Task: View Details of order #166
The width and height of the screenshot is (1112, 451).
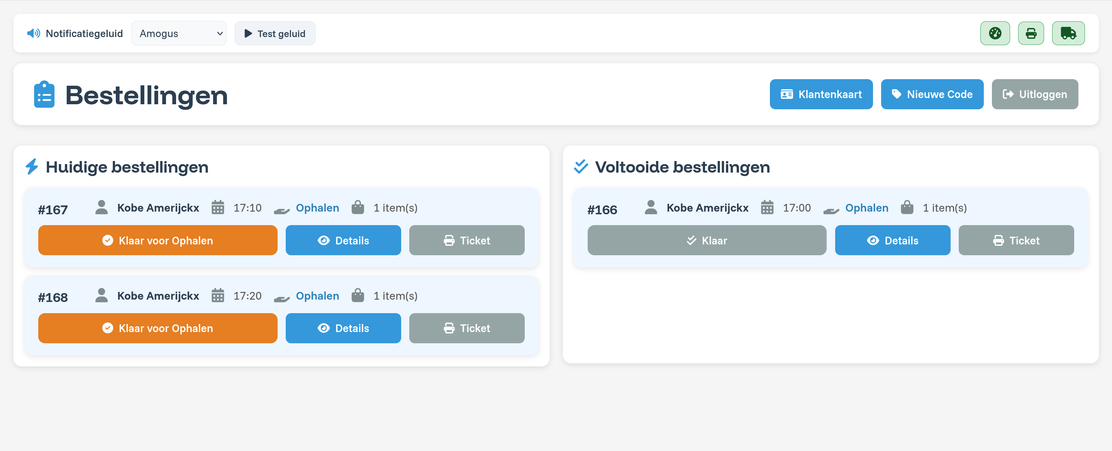Action: pyautogui.click(x=892, y=241)
